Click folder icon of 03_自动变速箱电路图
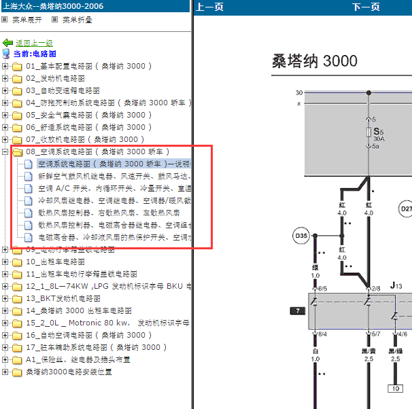Screen dimensions: 412x409 [x=17, y=91]
